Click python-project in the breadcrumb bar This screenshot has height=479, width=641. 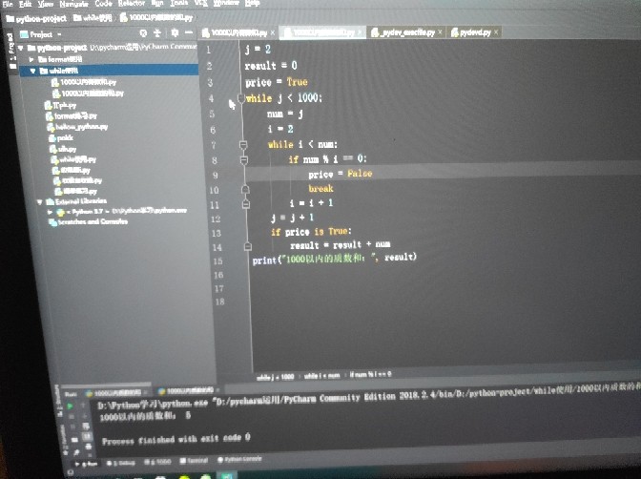tap(36, 18)
